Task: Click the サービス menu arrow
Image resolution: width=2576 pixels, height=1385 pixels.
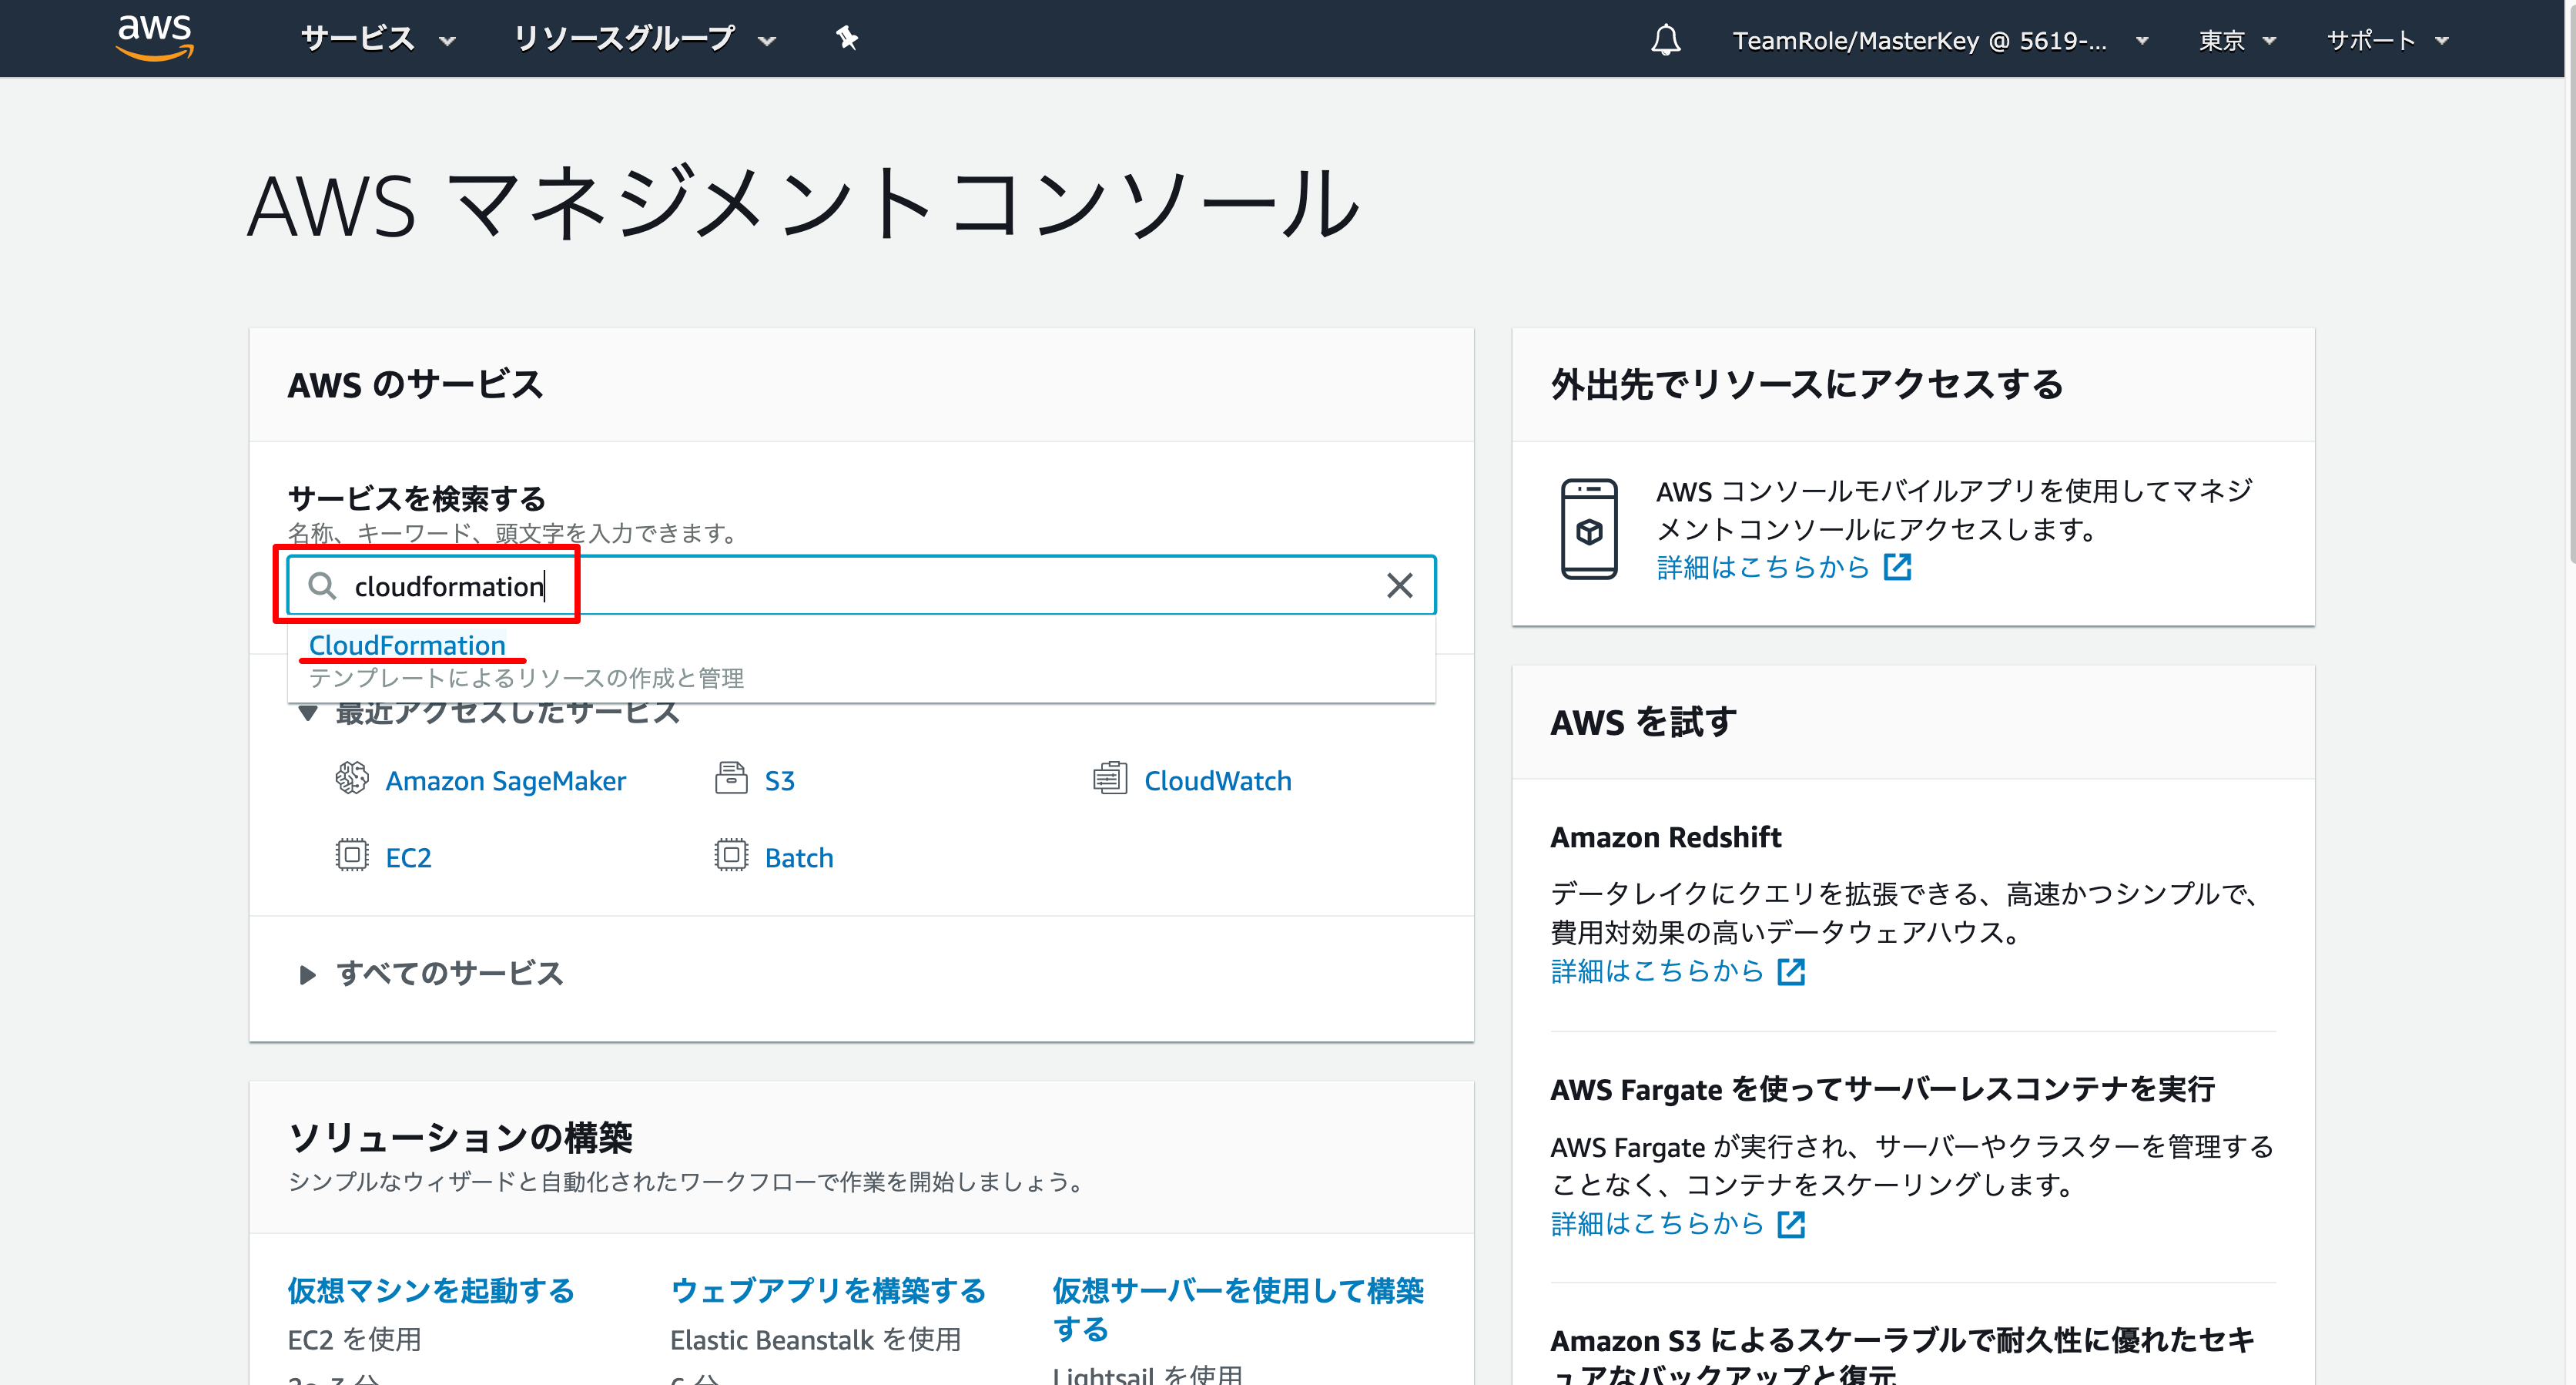Action: tap(447, 42)
